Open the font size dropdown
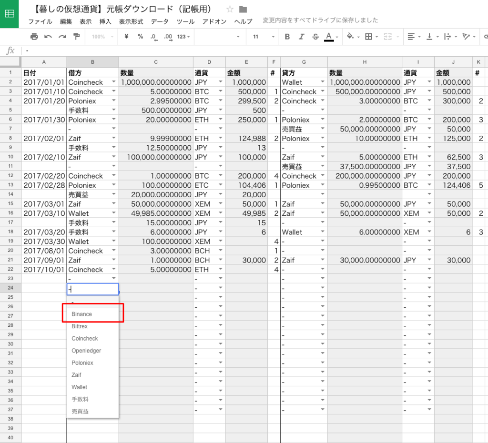This screenshot has width=488, height=443. point(263,37)
